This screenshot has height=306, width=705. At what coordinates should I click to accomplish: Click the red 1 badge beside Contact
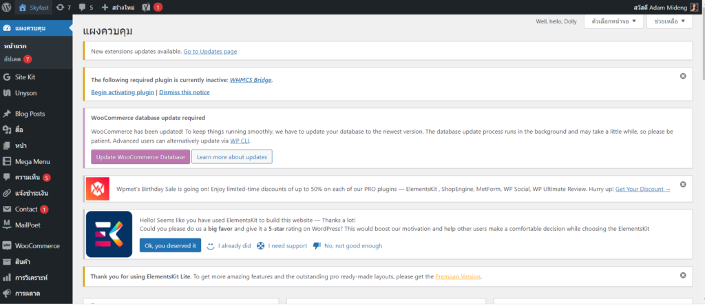[x=44, y=210]
